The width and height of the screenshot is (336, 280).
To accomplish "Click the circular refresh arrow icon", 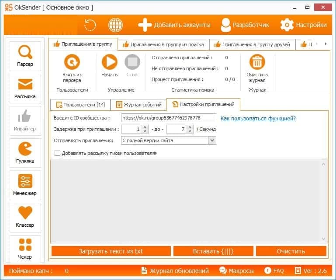I will coord(90,25).
